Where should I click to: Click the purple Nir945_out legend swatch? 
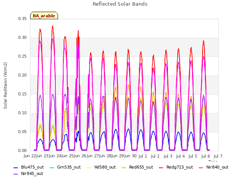coord(16,174)
